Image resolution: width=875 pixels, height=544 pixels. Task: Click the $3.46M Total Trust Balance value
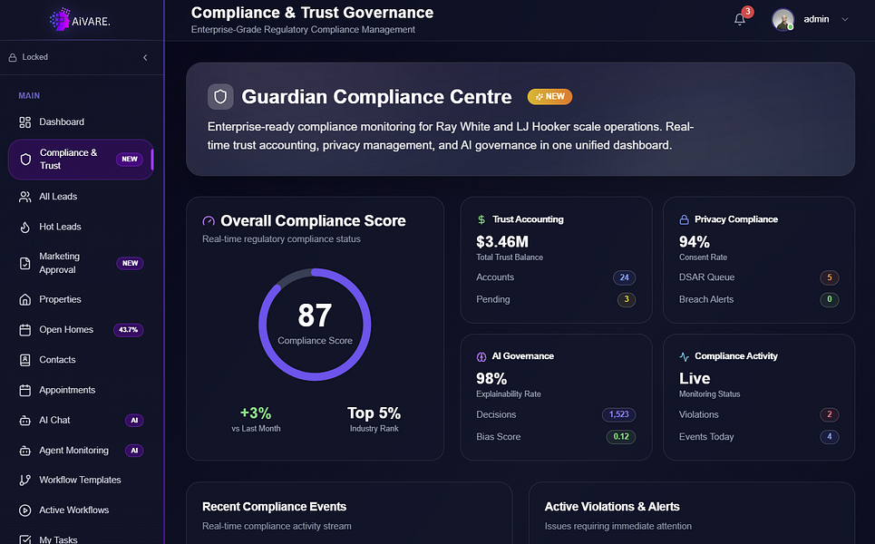[x=502, y=242]
